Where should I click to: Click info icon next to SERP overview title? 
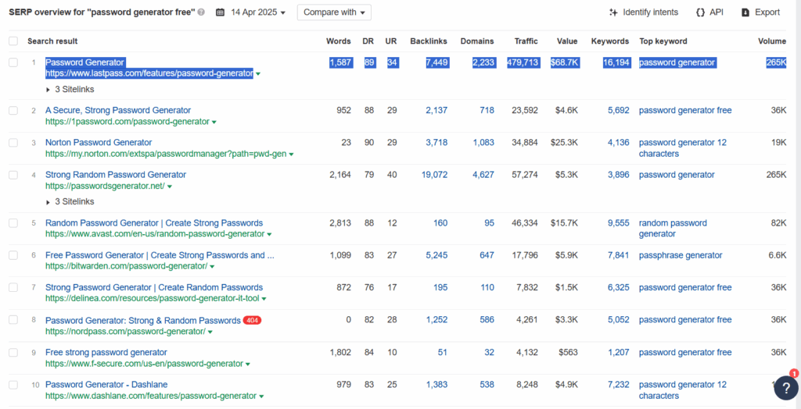pos(201,12)
